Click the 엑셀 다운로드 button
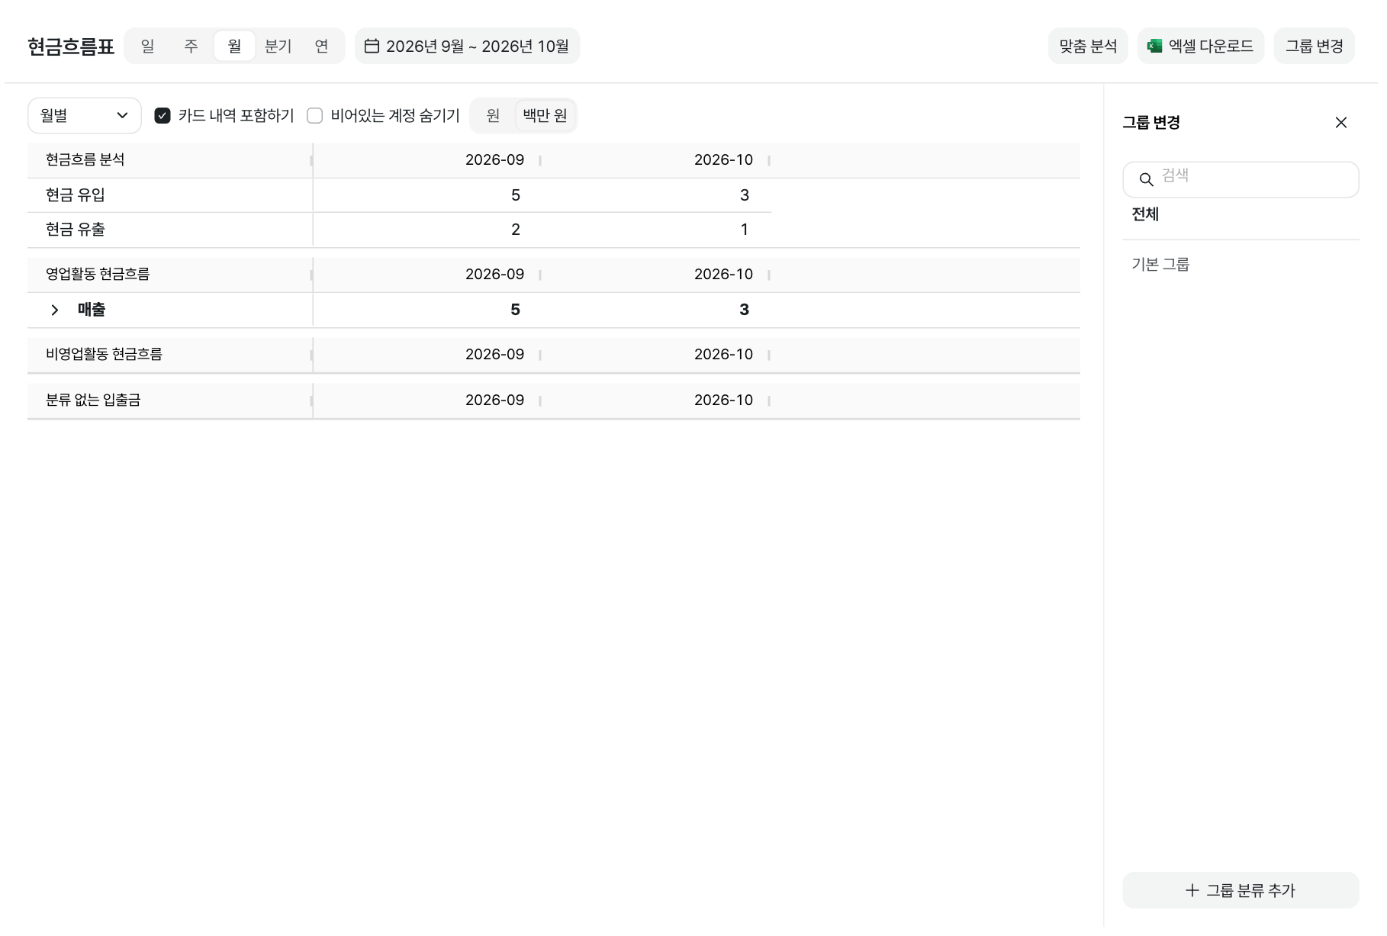This screenshot has width=1387, height=936. point(1201,46)
